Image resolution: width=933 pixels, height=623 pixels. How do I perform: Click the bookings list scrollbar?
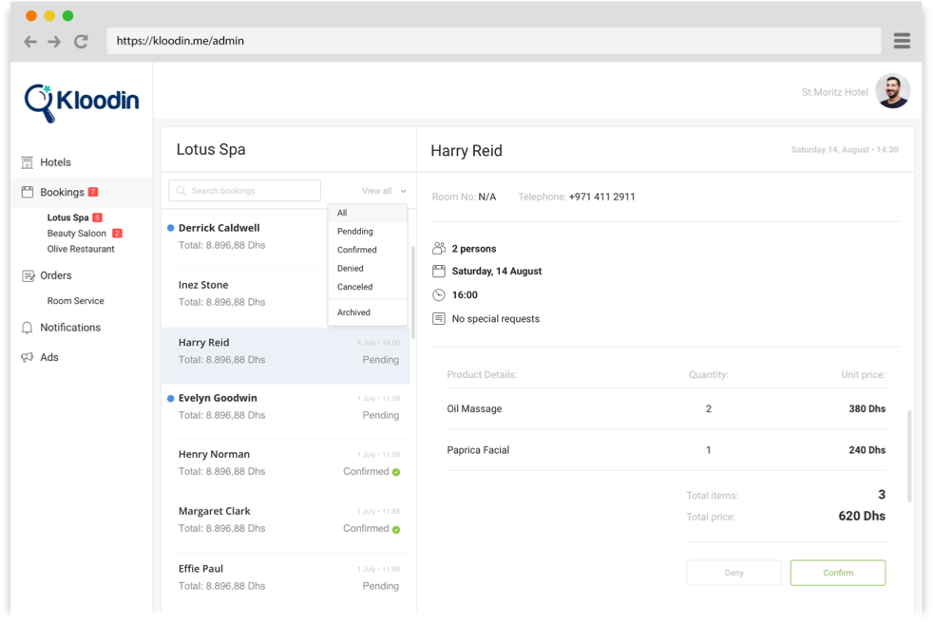[413, 292]
